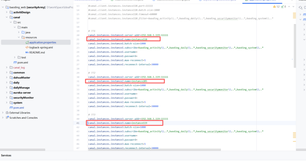Select the dailyManage module label
This screenshot has width=306, height=161.
[21, 88]
